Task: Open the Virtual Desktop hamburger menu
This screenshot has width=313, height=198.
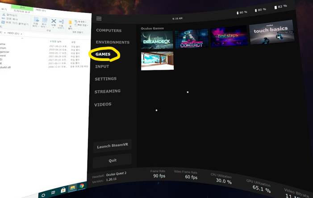Action: point(99,19)
